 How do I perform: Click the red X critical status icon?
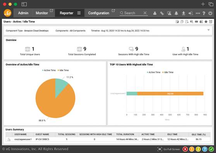click(x=185, y=149)
